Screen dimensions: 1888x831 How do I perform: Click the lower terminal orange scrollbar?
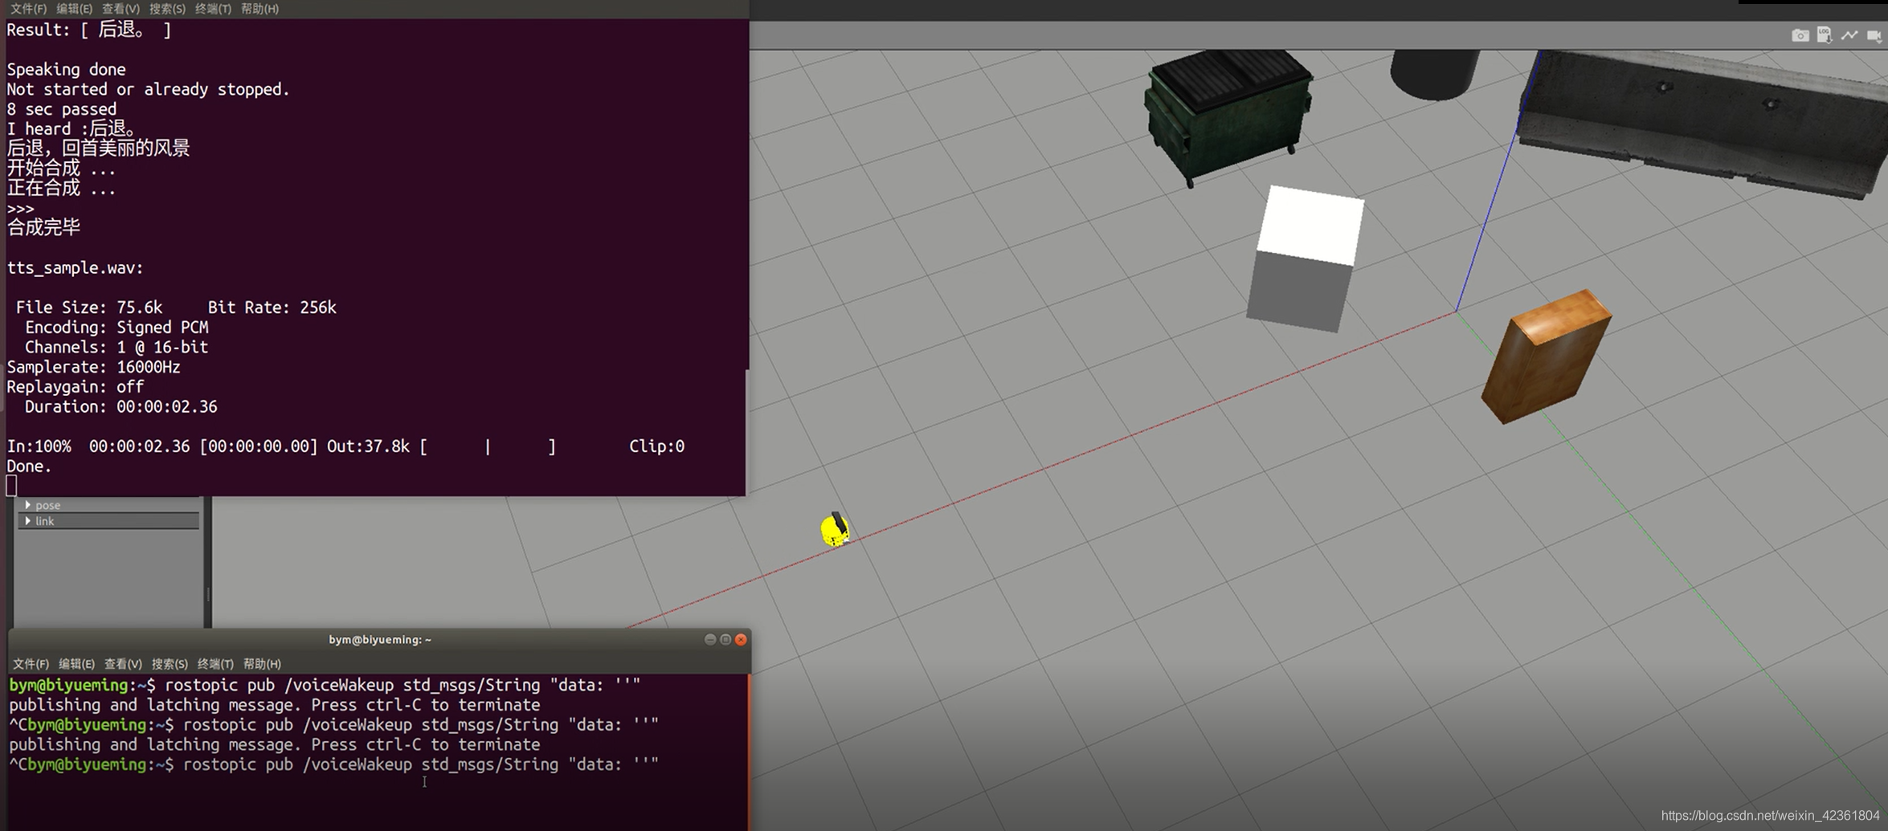tap(749, 752)
